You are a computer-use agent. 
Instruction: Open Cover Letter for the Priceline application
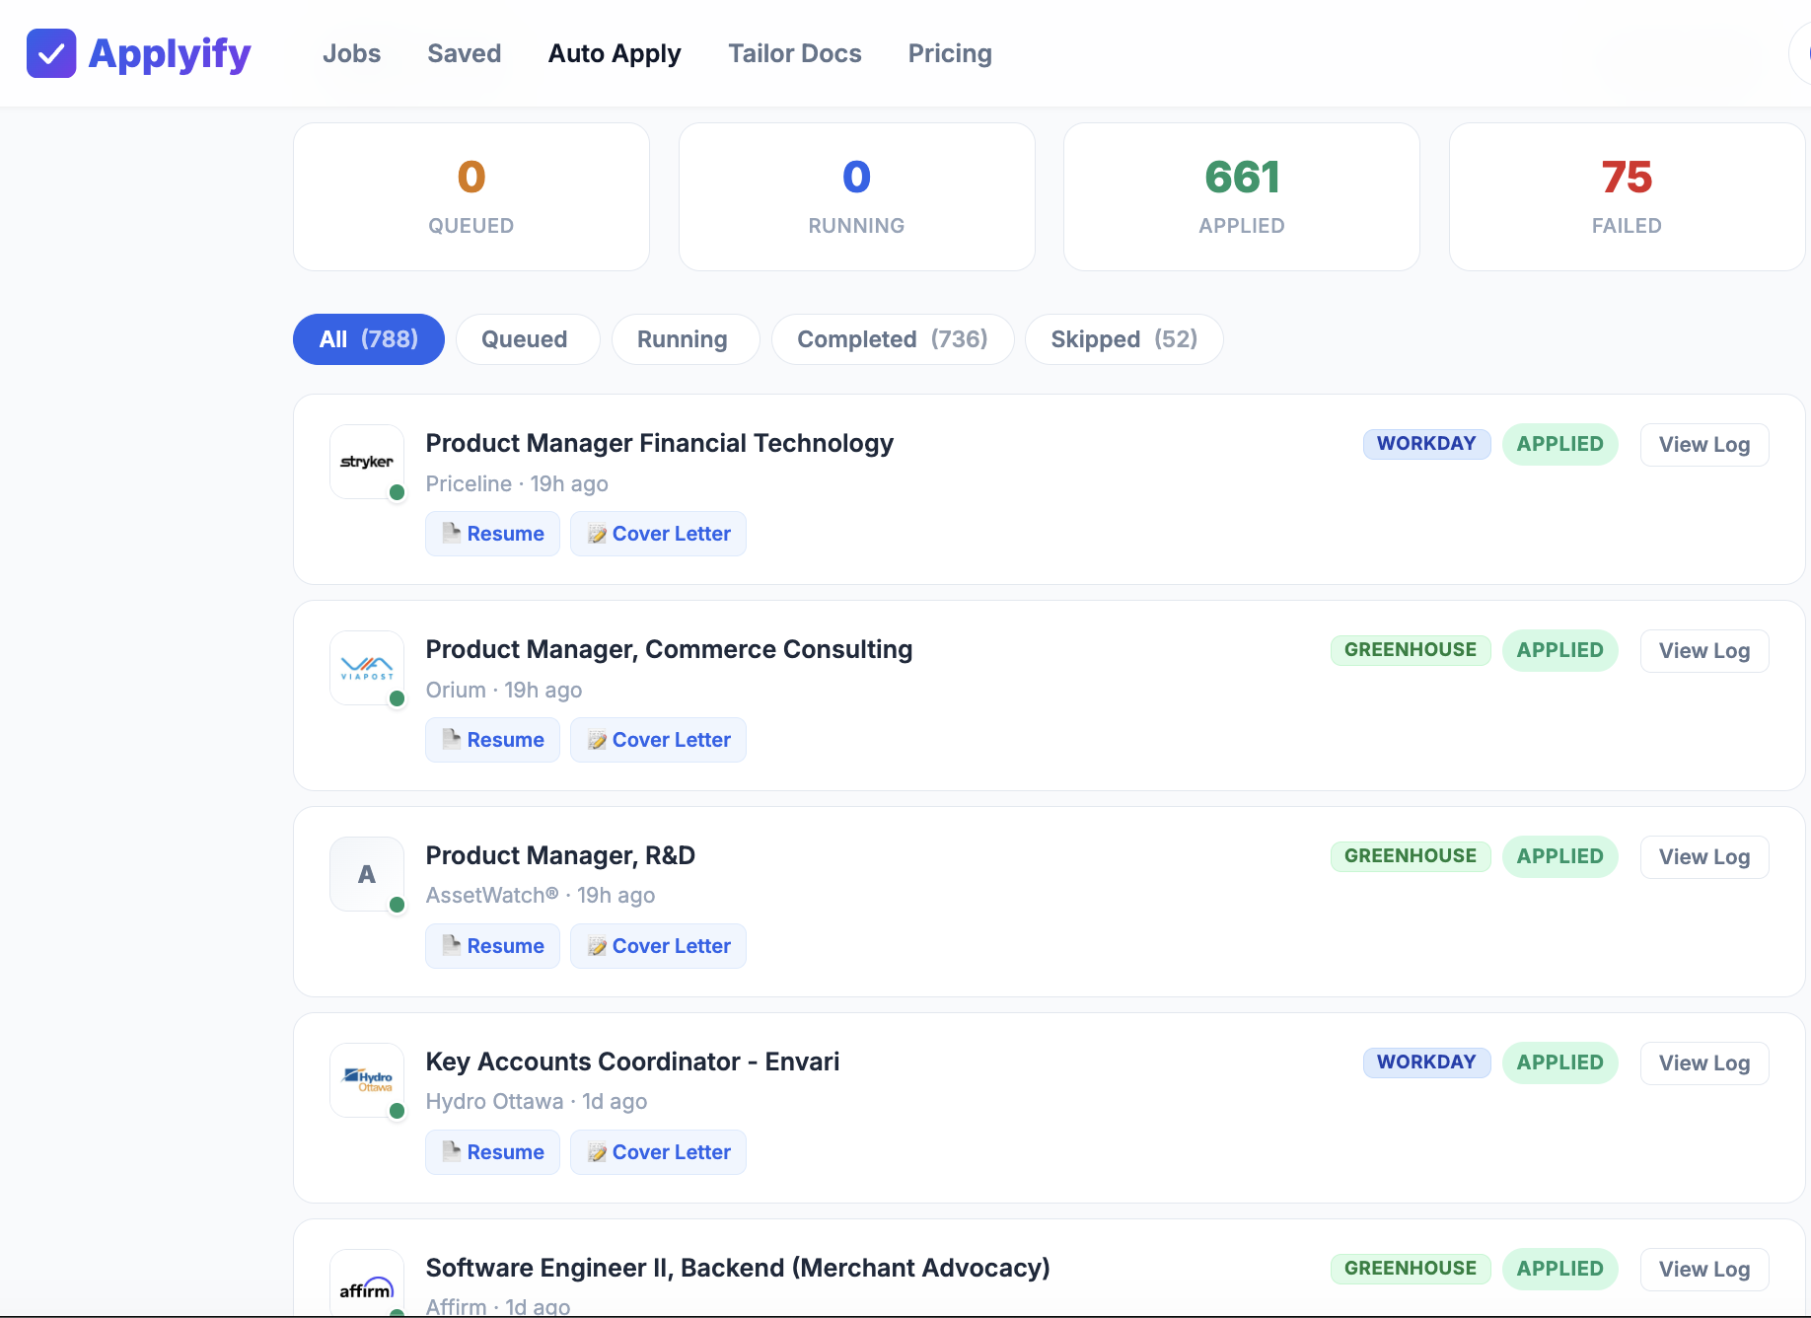point(658,534)
